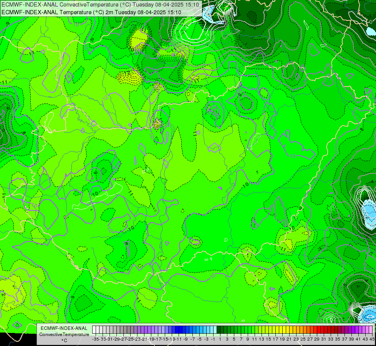Click the '-3' legend scale value
The width and height of the screenshot is (376, 346).
coord(206,339)
